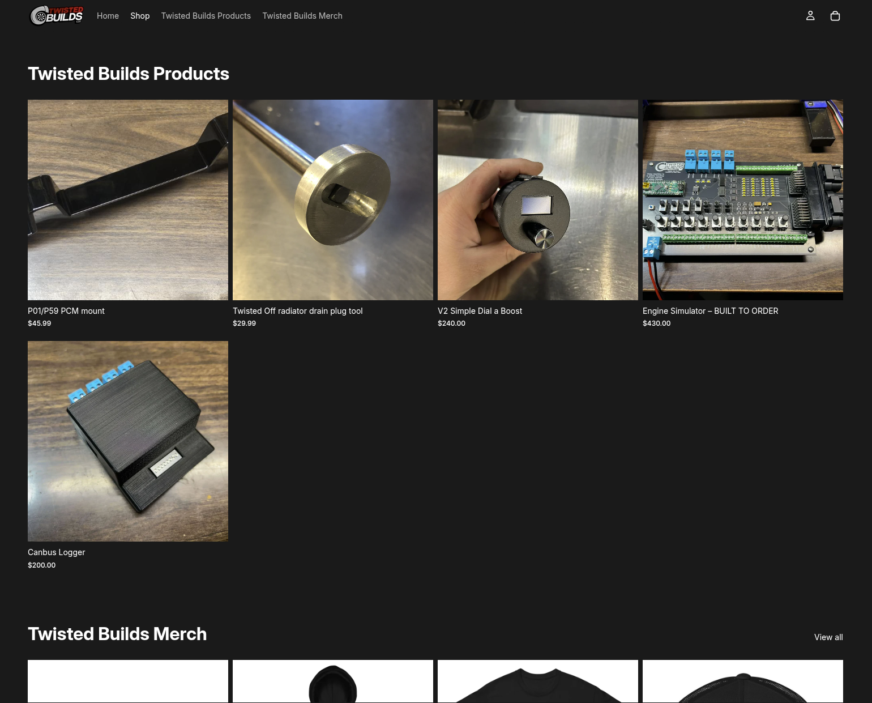The image size is (872, 703).
Task: Open the Canbus Logger product link
Action: [x=57, y=552]
